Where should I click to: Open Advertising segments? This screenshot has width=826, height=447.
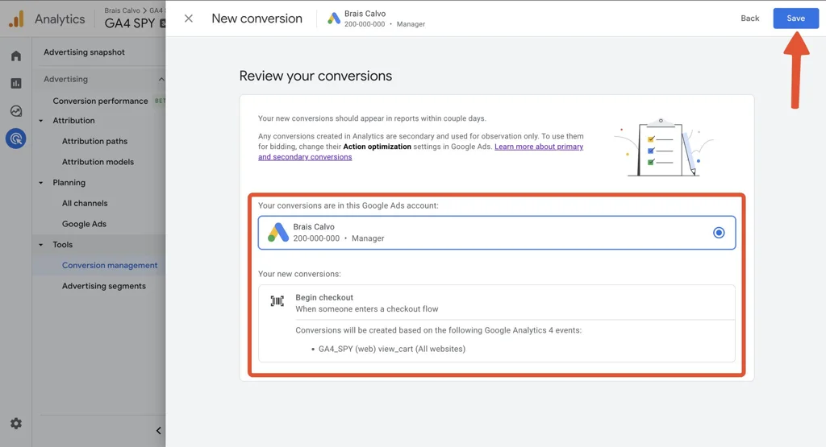point(104,286)
